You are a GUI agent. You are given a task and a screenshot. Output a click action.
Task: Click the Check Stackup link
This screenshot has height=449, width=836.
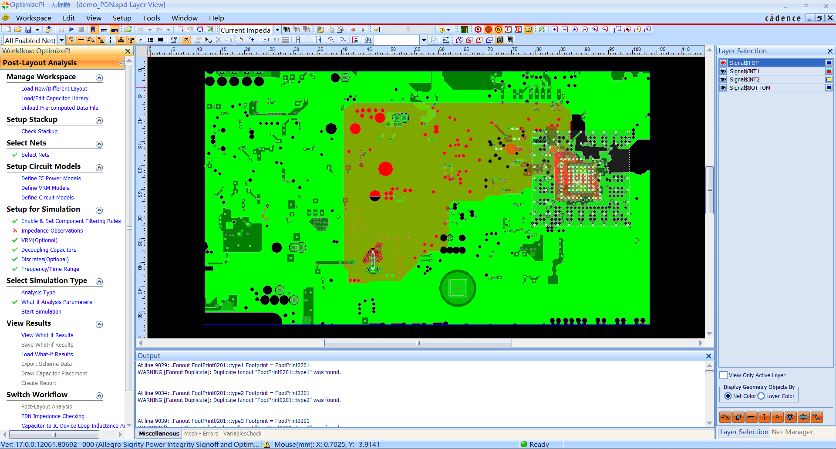39,132
